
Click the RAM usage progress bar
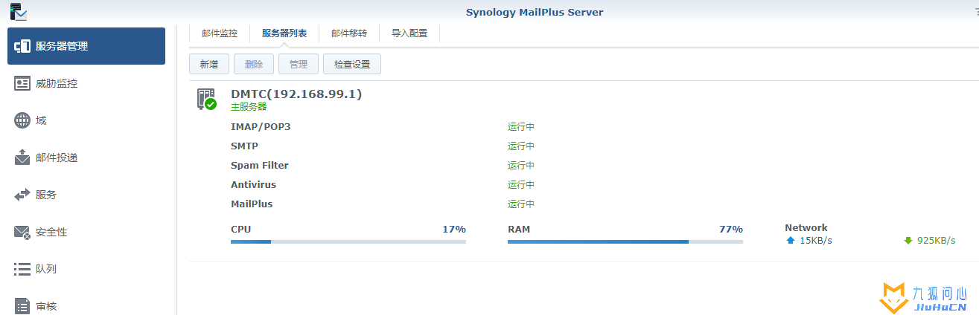pos(625,242)
